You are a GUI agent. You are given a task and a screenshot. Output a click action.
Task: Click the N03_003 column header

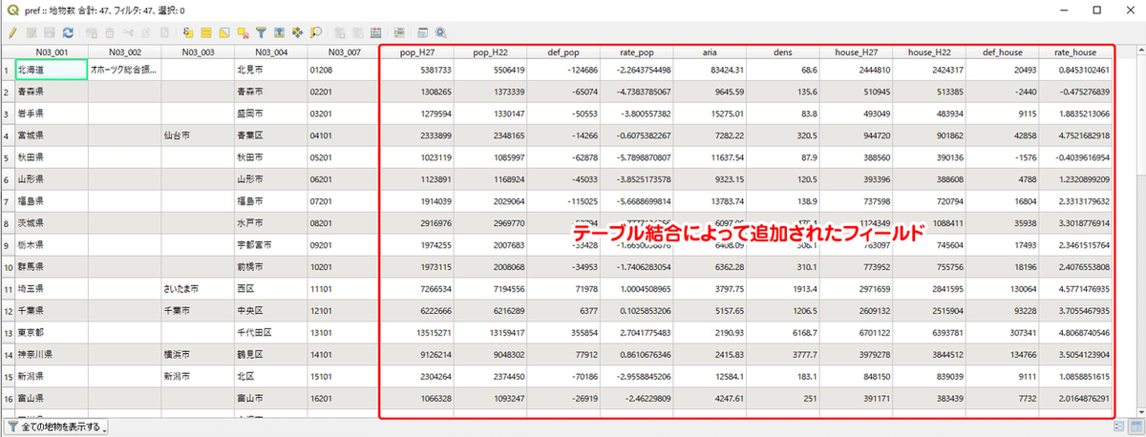(x=197, y=52)
